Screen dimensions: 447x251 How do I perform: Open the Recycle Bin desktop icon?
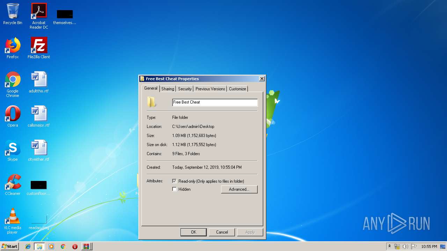coord(13,14)
